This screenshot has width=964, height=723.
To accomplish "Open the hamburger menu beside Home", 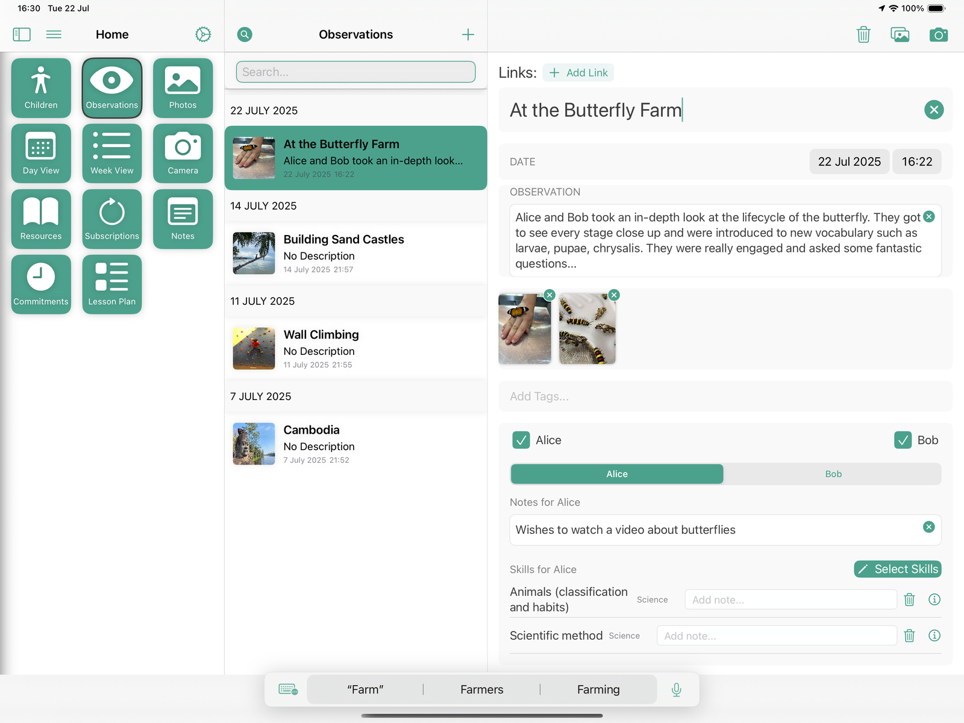I will click(x=54, y=35).
